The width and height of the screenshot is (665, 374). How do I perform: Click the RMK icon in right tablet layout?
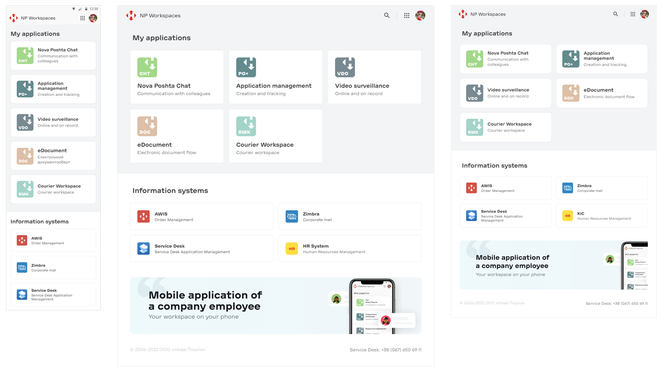tap(475, 127)
